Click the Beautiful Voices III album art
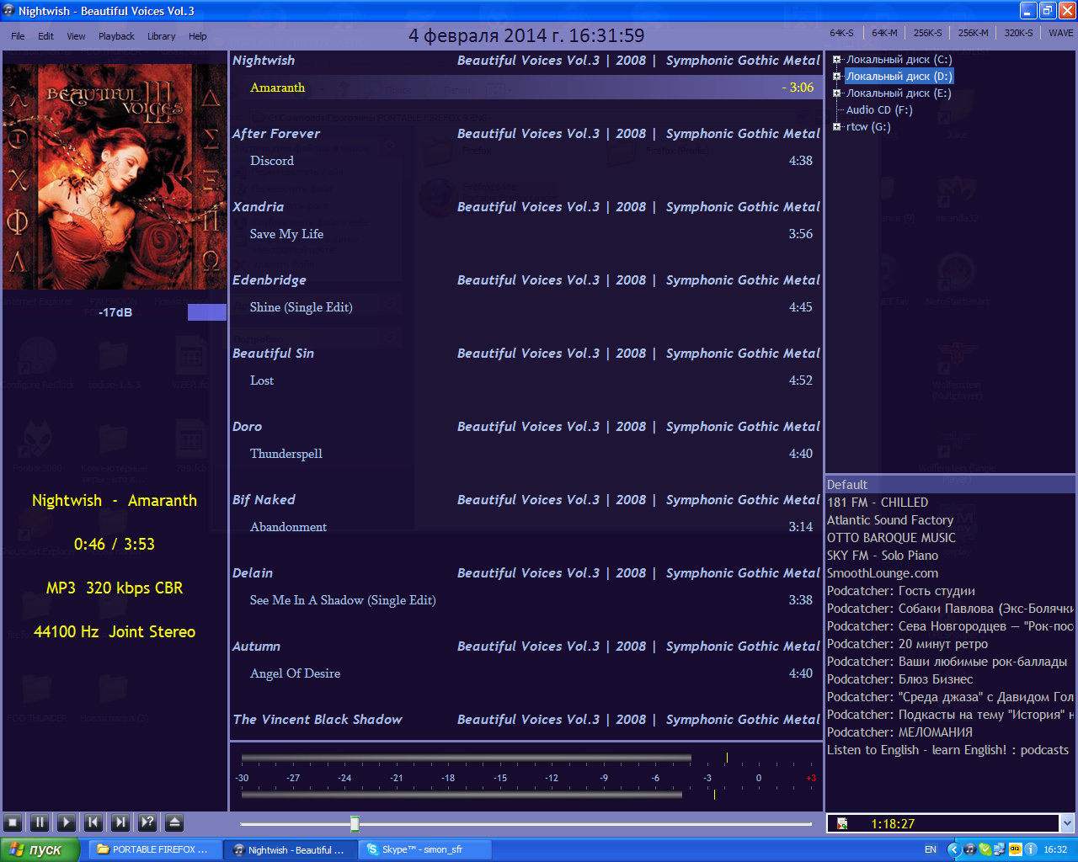The width and height of the screenshot is (1078, 862). (115, 177)
